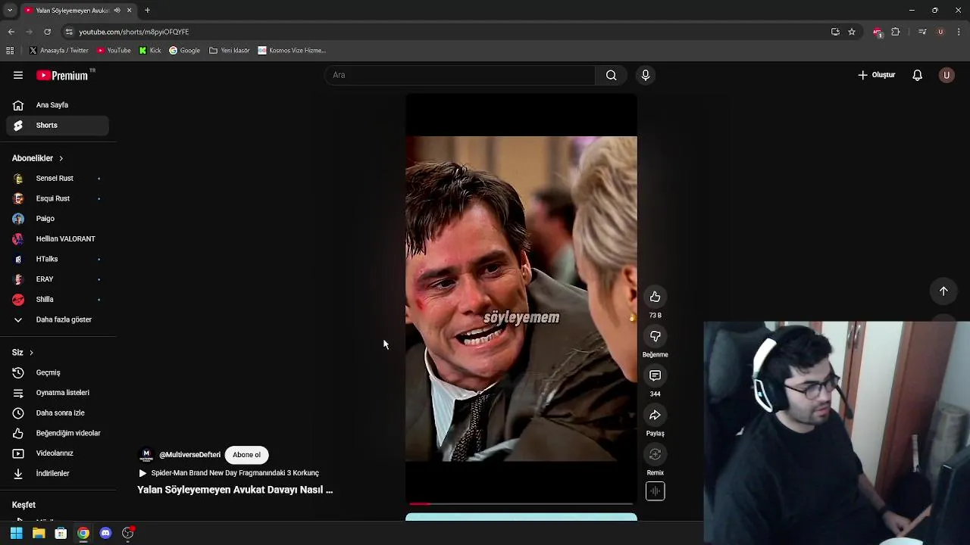Viewport: 970px width, 545px height.
Task: Open the ERAY subscription
Action: 58,279
